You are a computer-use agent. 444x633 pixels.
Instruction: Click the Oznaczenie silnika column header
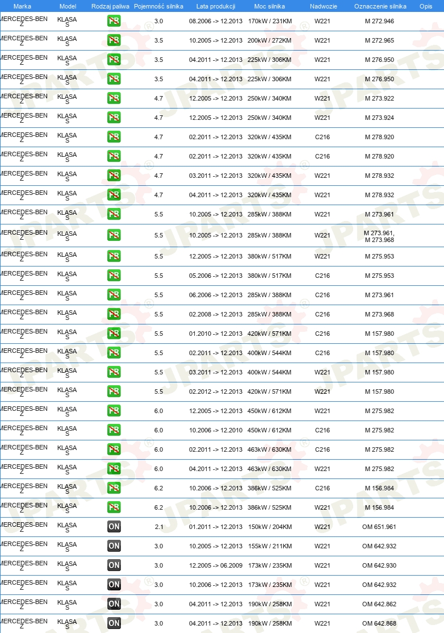click(380, 6)
